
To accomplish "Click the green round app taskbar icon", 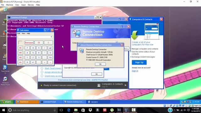I will tap(112, 110).
